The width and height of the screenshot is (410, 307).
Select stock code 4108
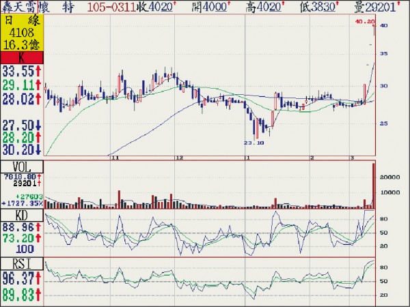coord(22,33)
